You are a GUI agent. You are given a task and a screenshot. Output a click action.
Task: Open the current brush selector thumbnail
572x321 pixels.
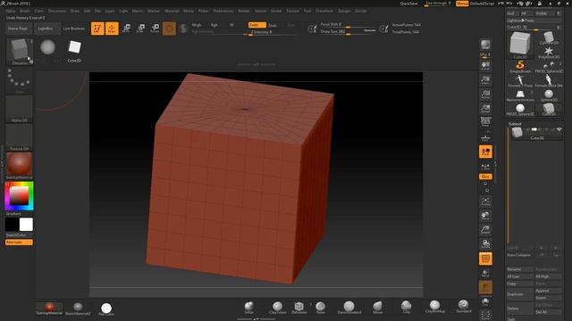[19, 51]
